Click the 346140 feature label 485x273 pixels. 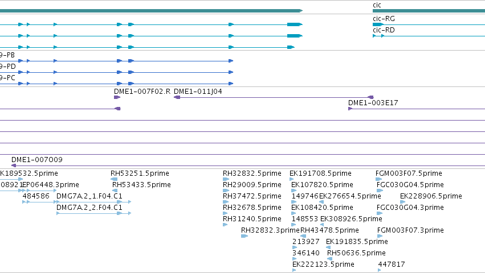(305, 253)
